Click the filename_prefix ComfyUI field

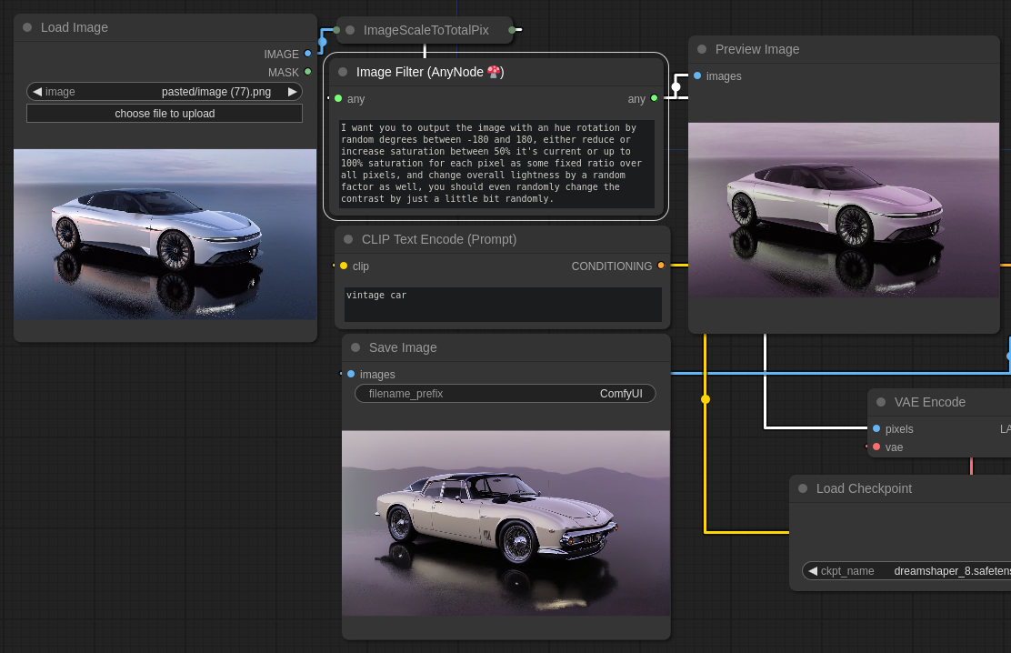(x=505, y=393)
